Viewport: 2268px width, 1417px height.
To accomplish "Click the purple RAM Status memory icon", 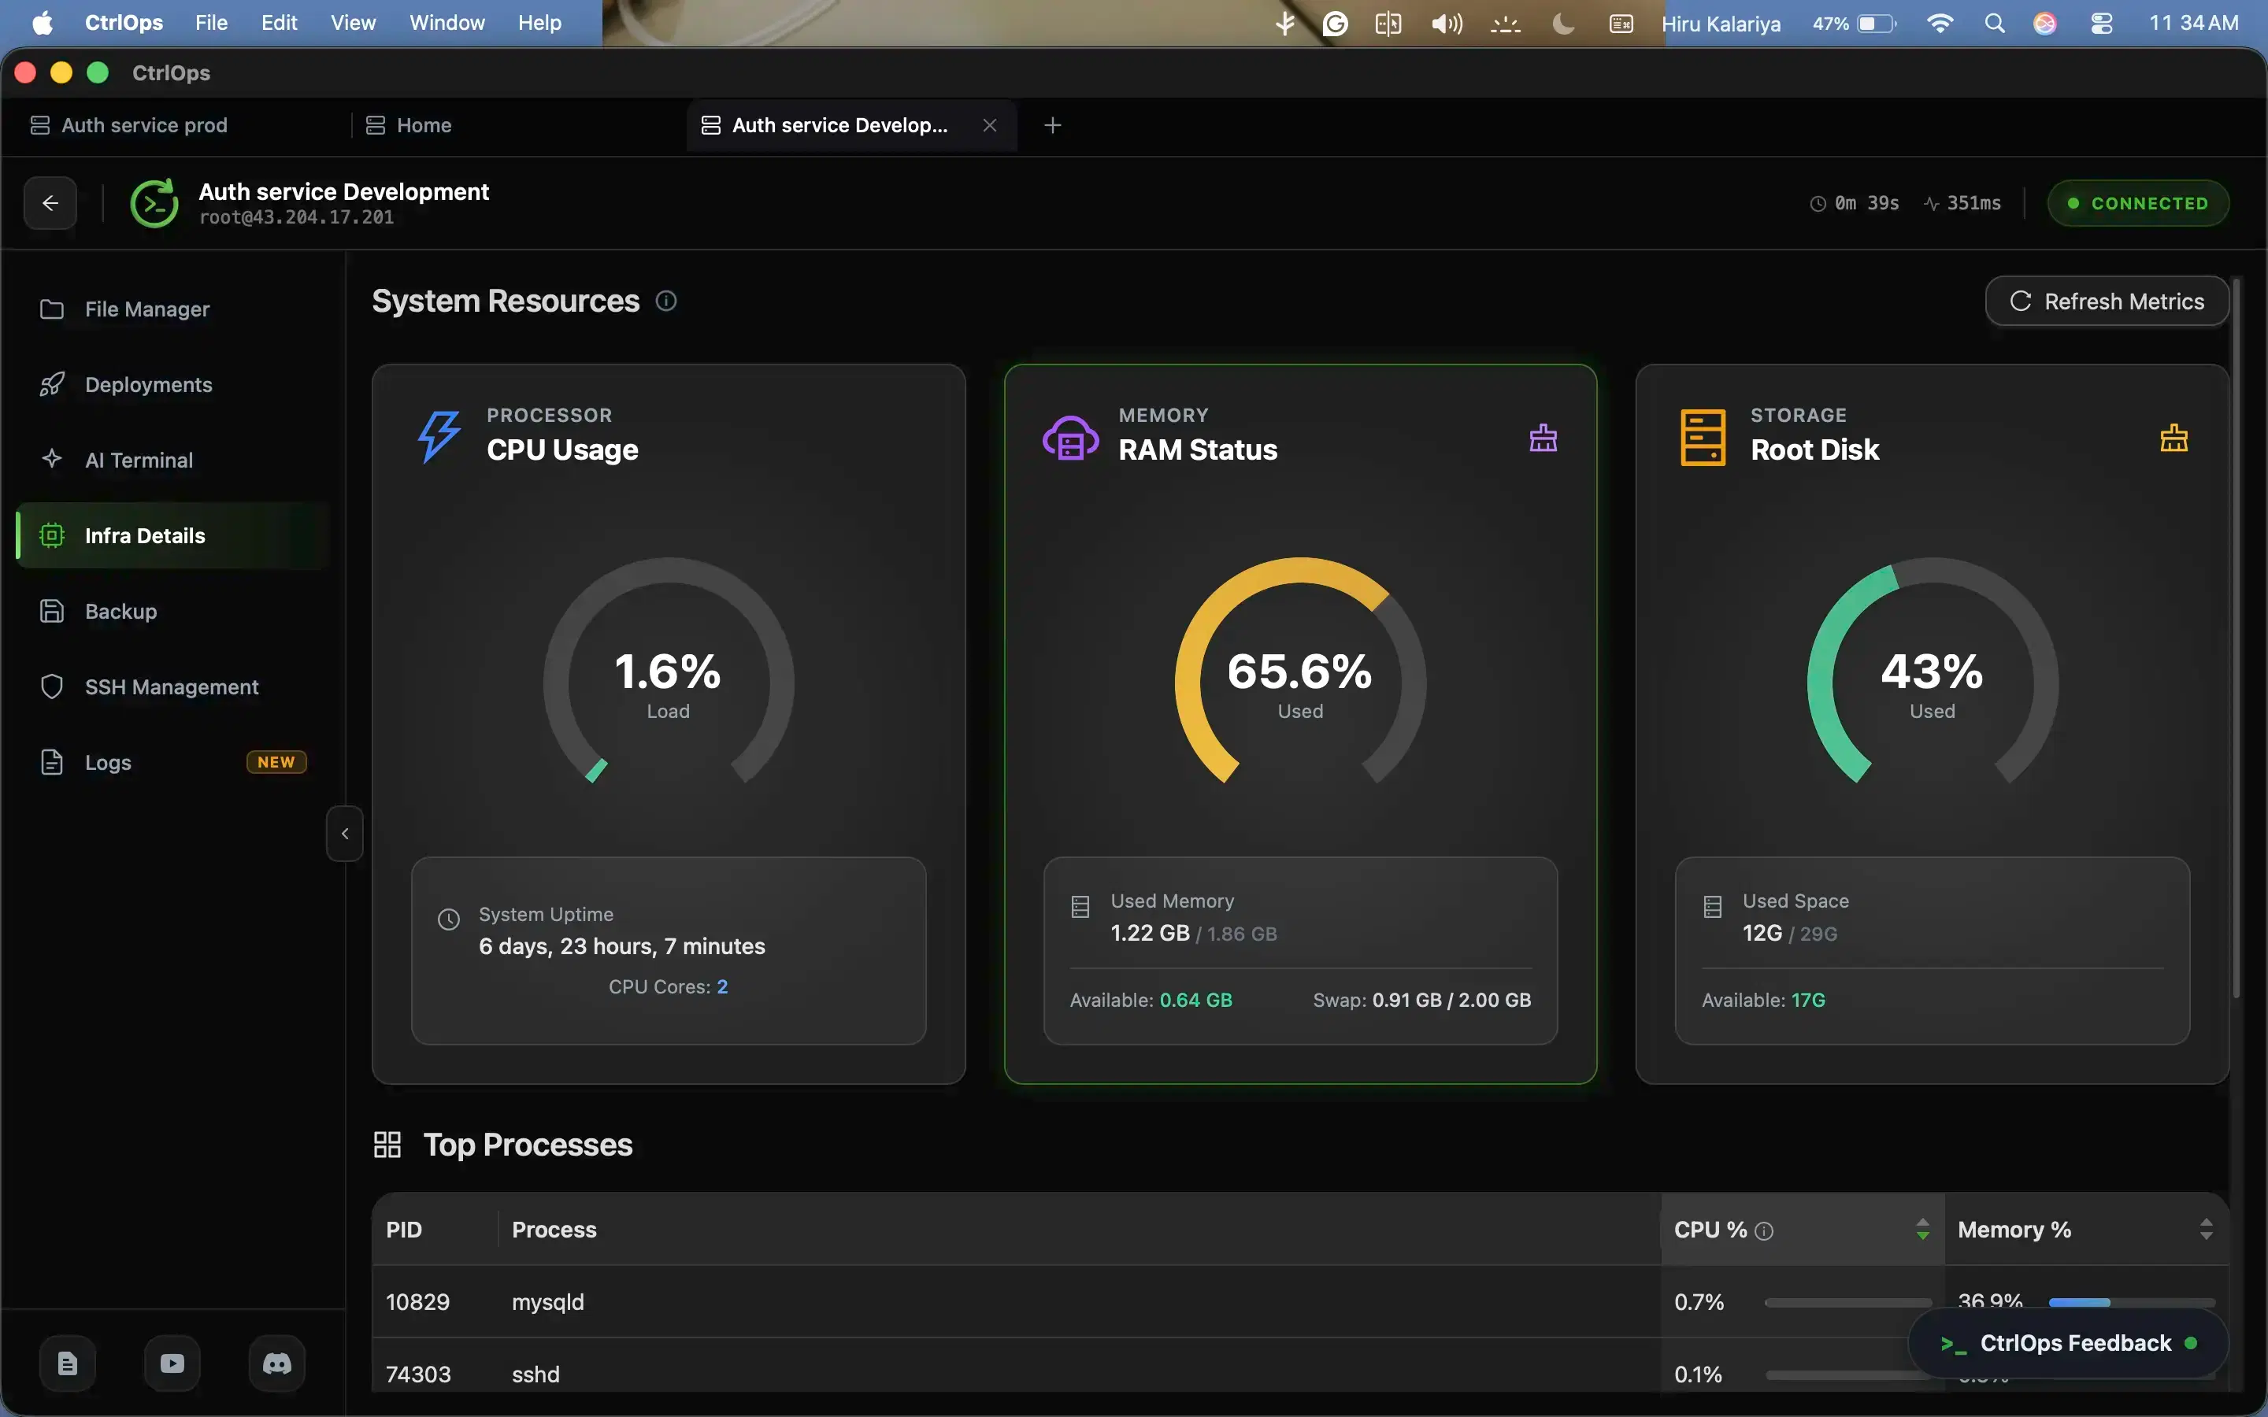I will (1070, 438).
